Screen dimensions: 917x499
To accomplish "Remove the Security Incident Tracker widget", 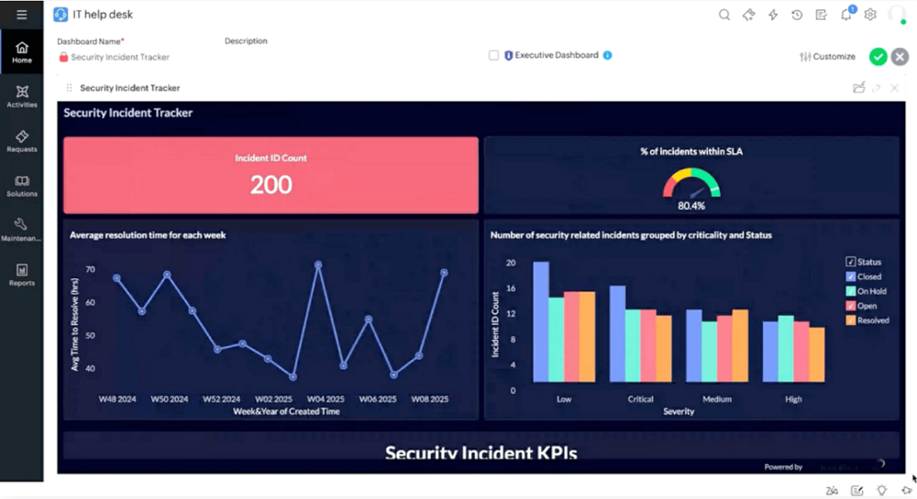I will (x=894, y=88).
